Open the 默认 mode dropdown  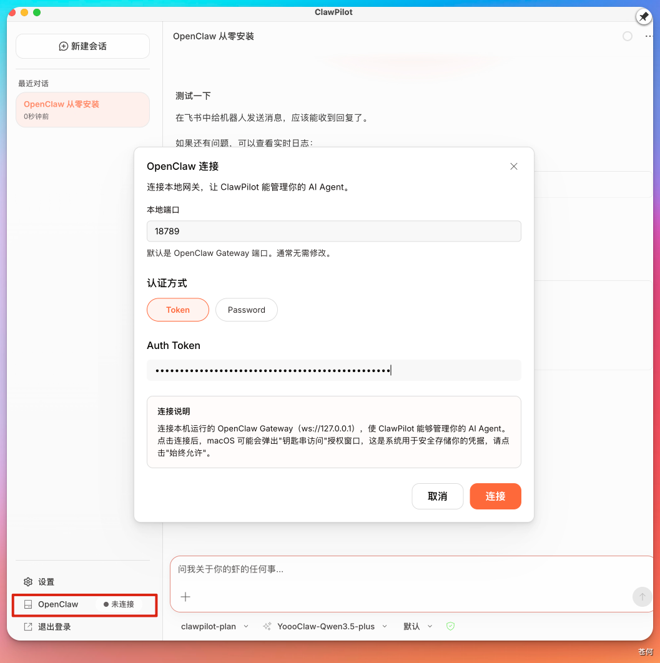pyautogui.click(x=417, y=626)
